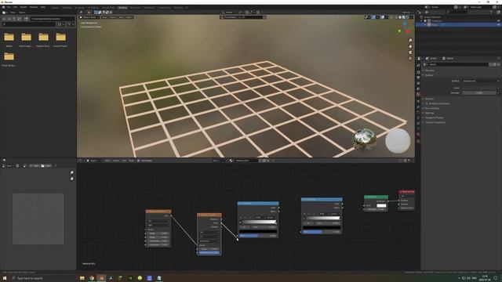Click the file browser path field
Viewport: 502px width, 282px height.
point(53,19)
